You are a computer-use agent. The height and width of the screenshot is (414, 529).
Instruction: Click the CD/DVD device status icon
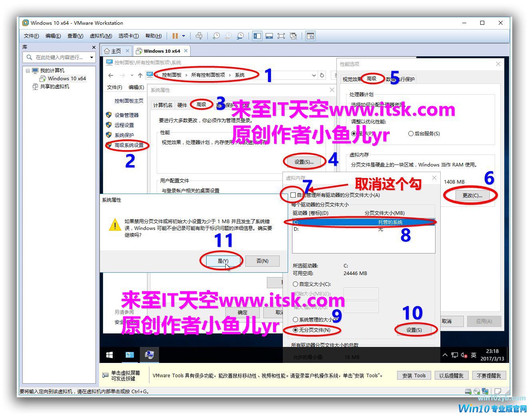[477, 391]
